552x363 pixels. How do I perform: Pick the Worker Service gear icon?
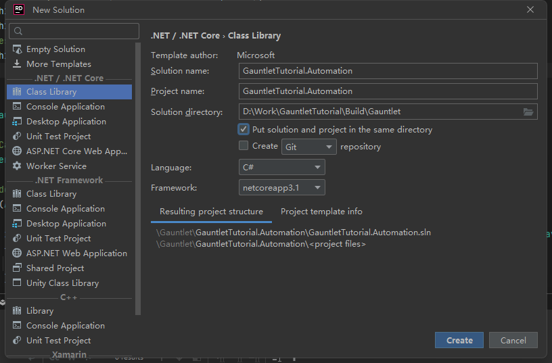click(x=17, y=166)
